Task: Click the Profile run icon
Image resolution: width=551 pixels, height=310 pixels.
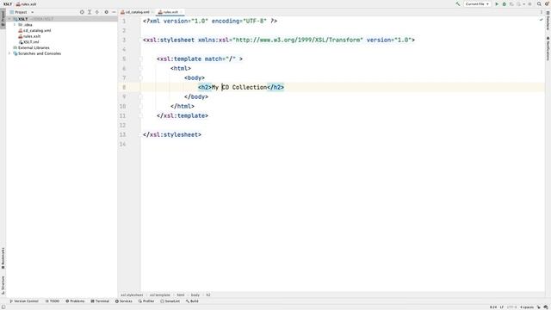Action: point(518,3)
